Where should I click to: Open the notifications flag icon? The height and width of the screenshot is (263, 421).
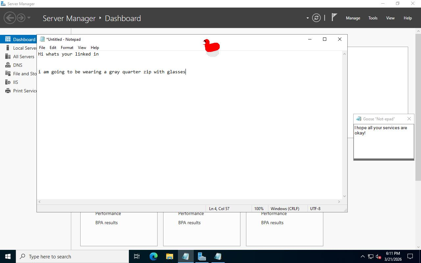pyautogui.click(x=334, y=17)
